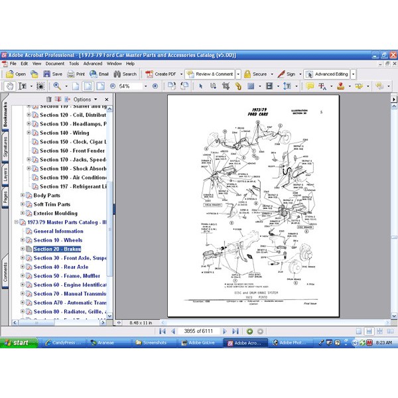Select the Hand tool in toolbar
Viewport: 398px width, 398px height.
(x=10, y=86)
